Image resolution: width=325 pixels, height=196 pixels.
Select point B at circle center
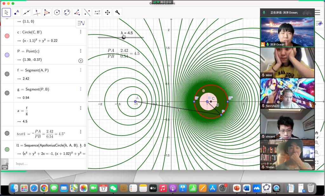(207, 102)
